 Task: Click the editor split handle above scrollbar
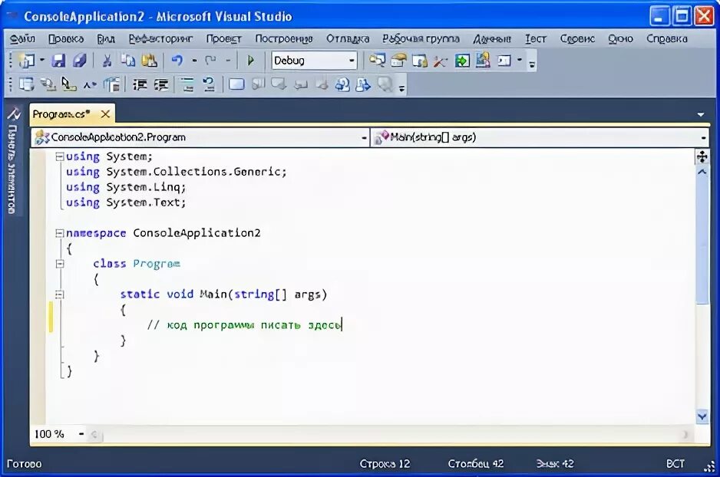(x=702, y=157)
